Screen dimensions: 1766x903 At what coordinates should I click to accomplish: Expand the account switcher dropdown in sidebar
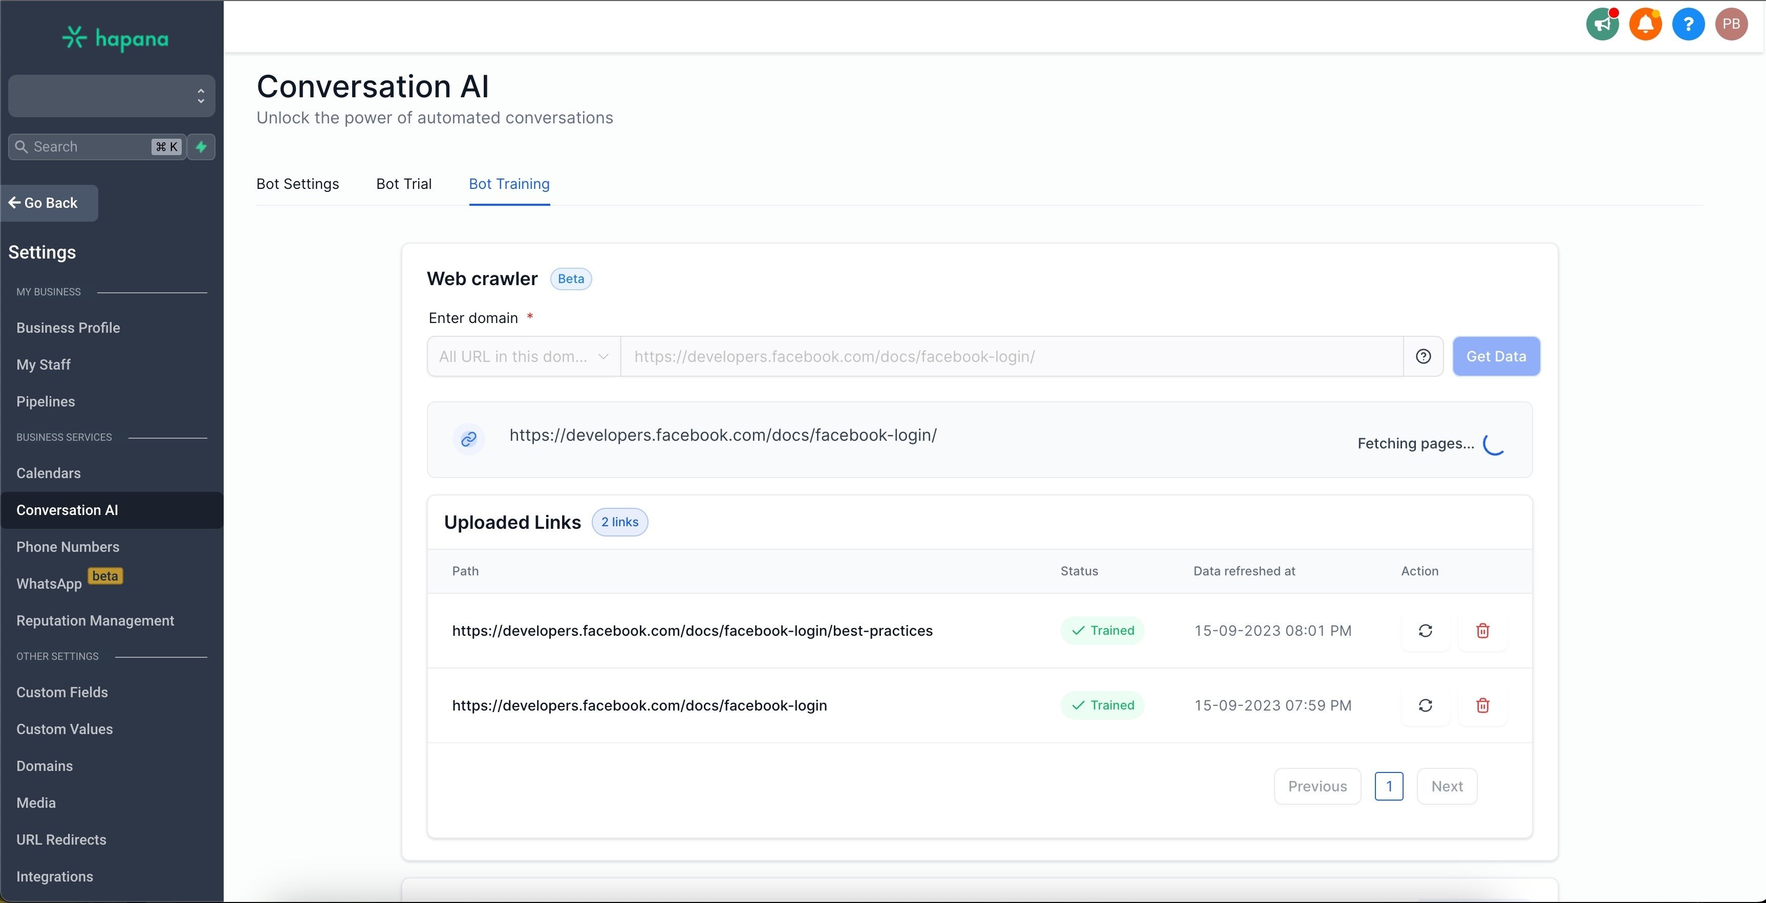(111, 96)
